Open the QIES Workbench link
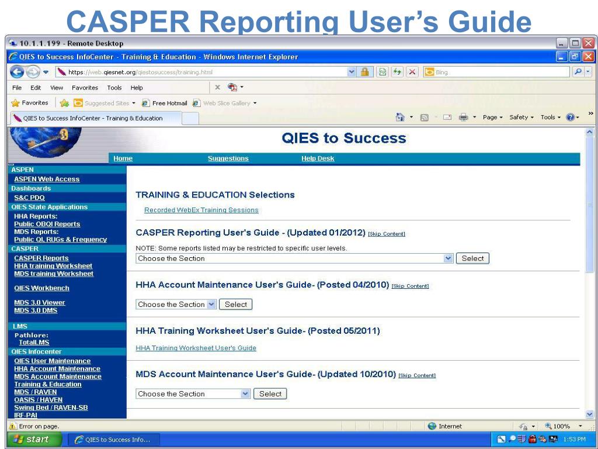The height and width of the screenshot is (449, 598). pos(41,288)
